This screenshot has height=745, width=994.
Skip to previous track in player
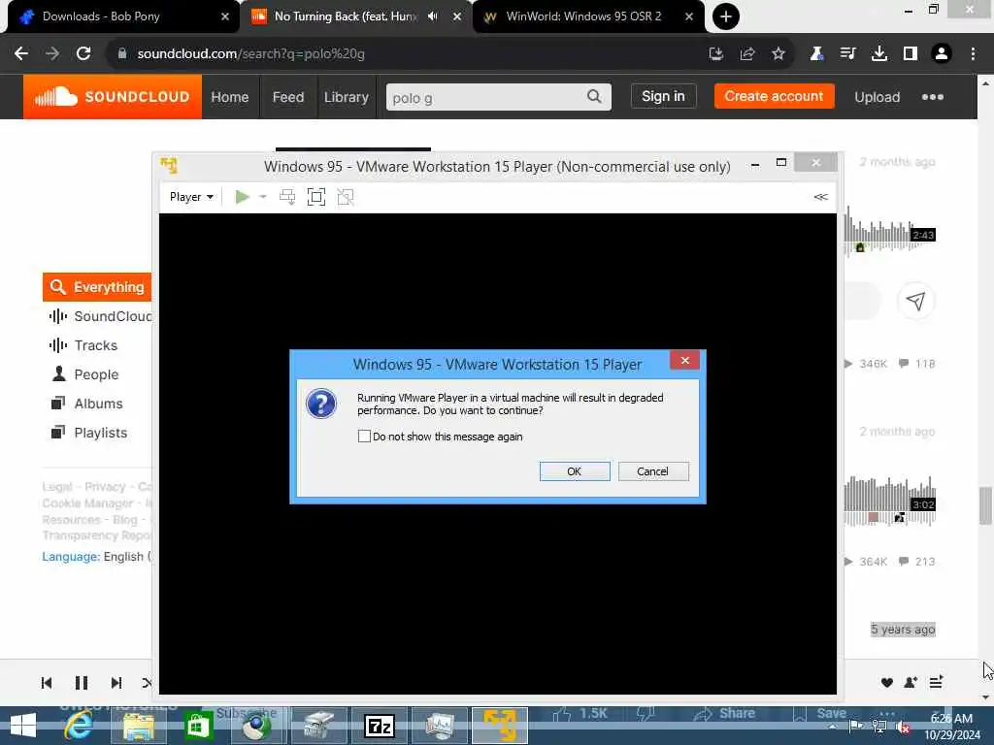click(47, 683)
